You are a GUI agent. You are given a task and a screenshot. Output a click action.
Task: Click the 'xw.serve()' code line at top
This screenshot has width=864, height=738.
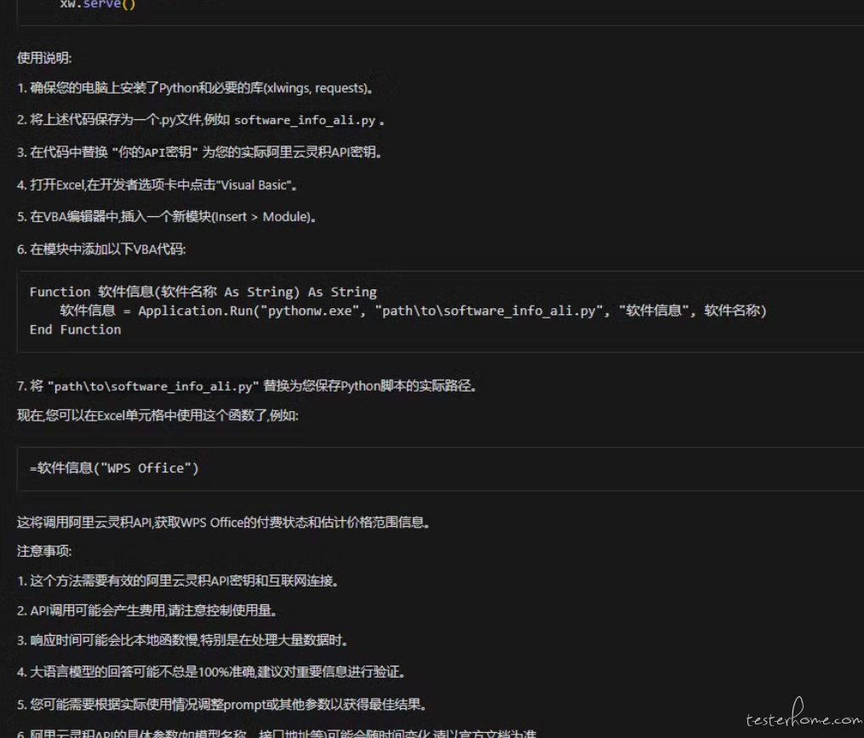click(98, 4)
